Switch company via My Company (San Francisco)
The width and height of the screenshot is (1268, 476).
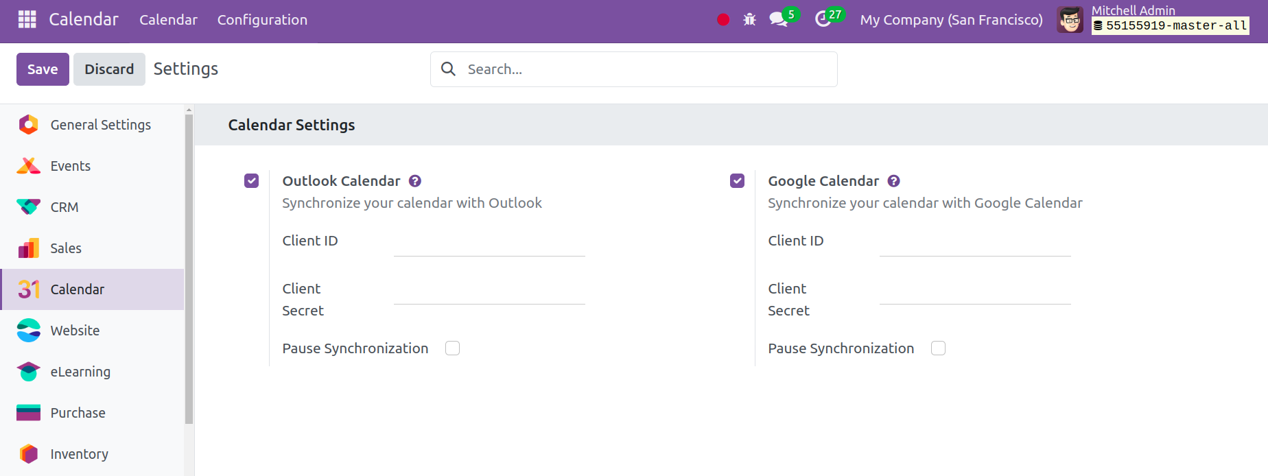pos(951,20)
